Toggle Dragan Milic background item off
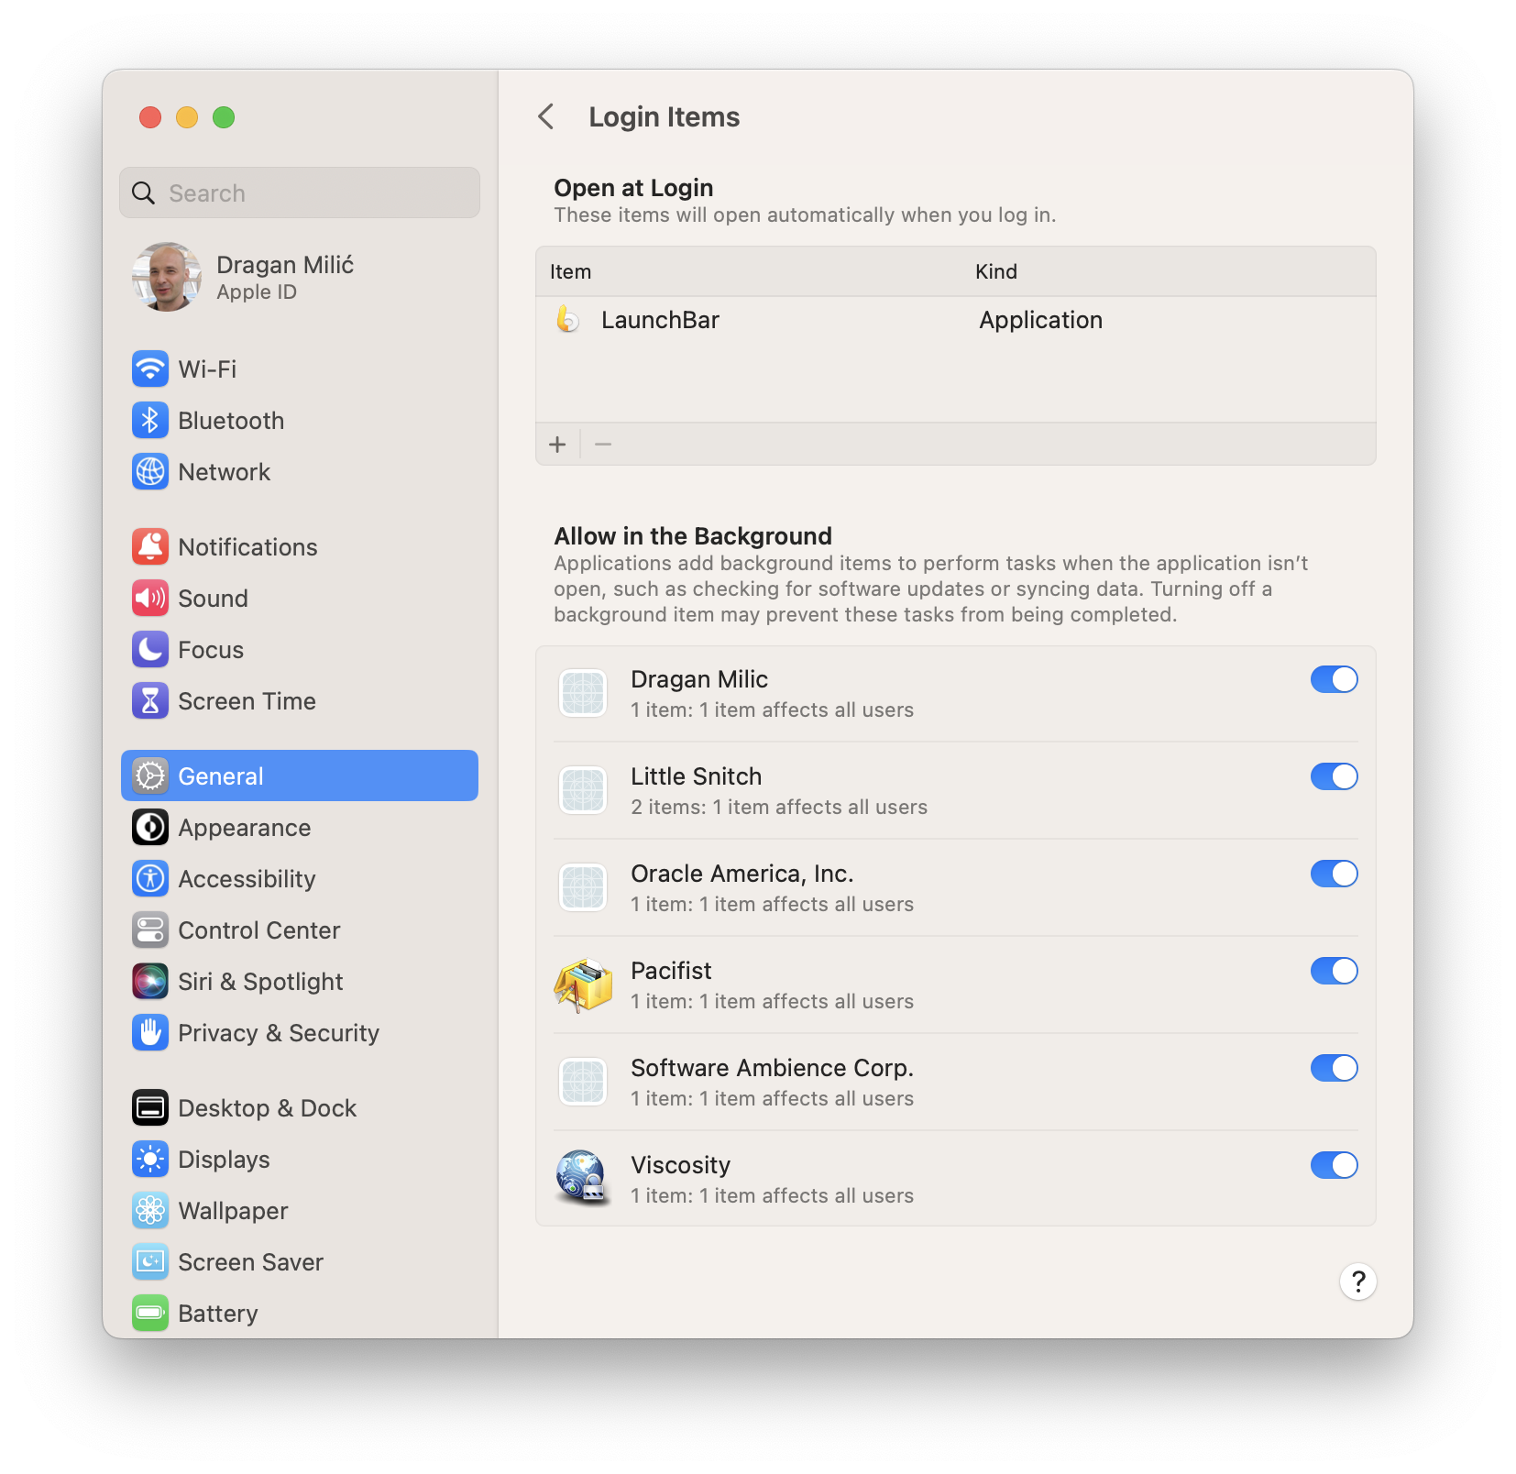The height and width of the screenshot is (1474, 1516). 1334,679
